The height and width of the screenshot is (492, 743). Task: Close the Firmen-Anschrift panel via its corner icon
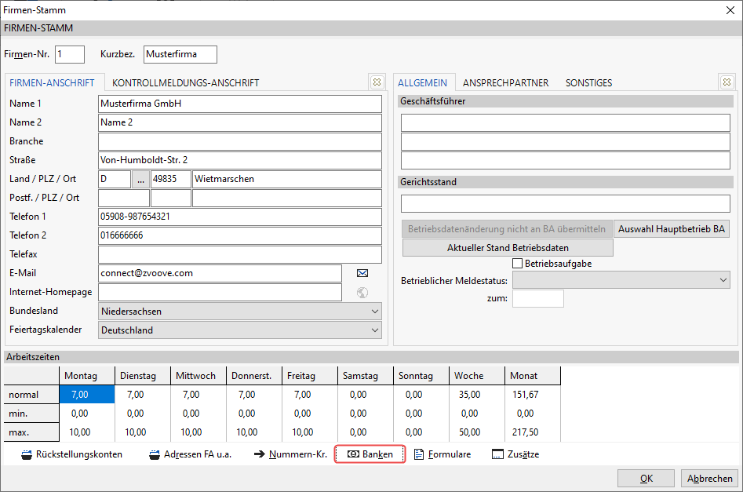click(377, 82)
